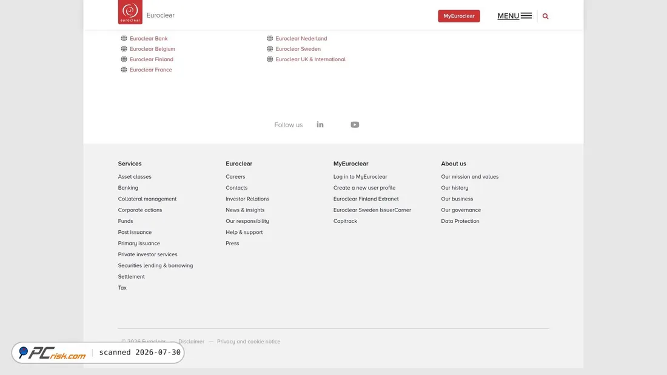Go to Banking services
Viewport: 667px width, 375px height.
pyautogui.click(x=128, y=188)
